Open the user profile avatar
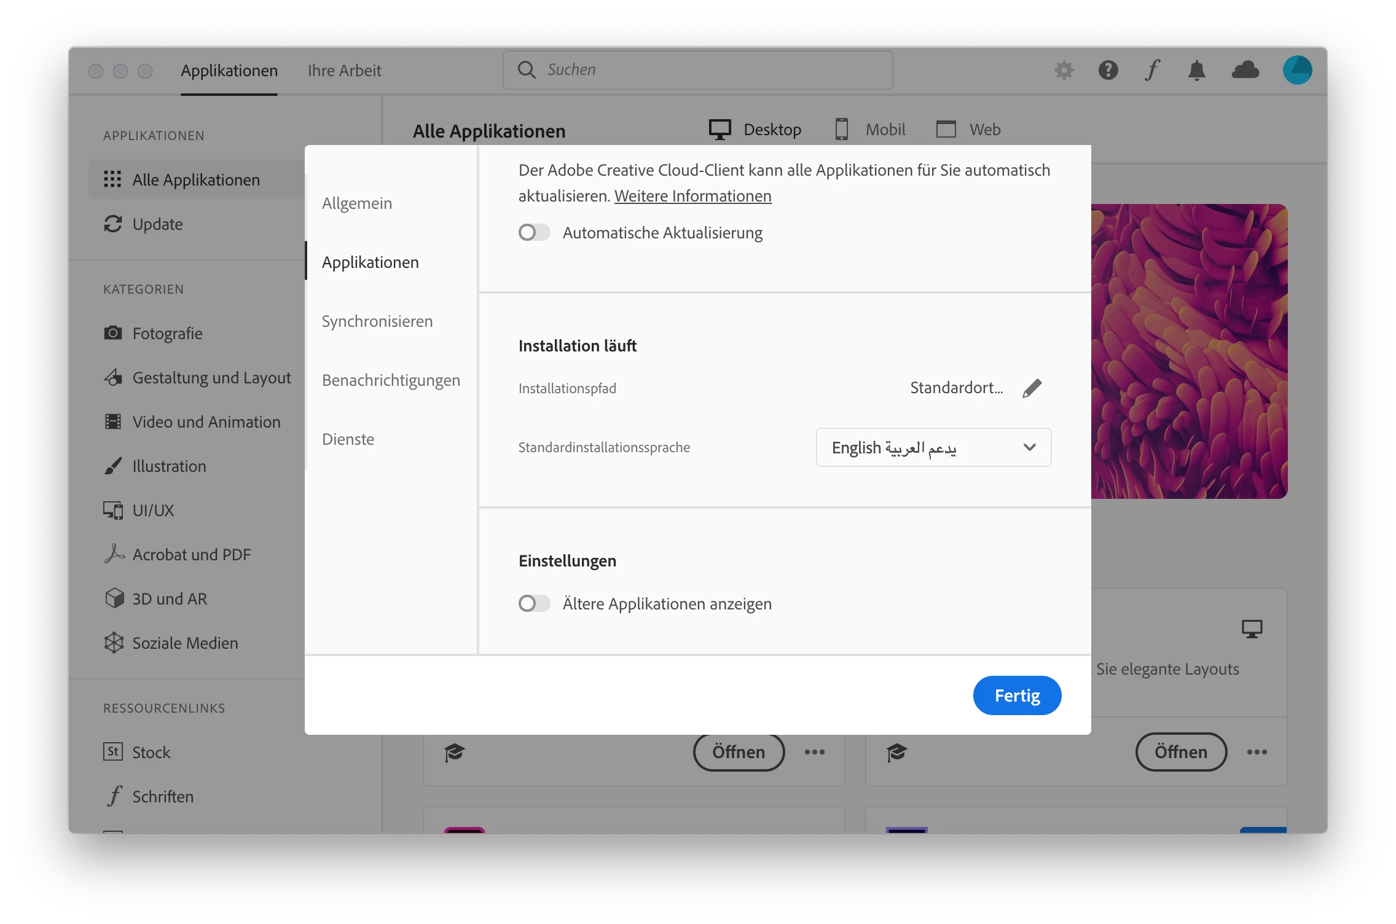Screen dimensions: 1396x924 click(1297, 70)
